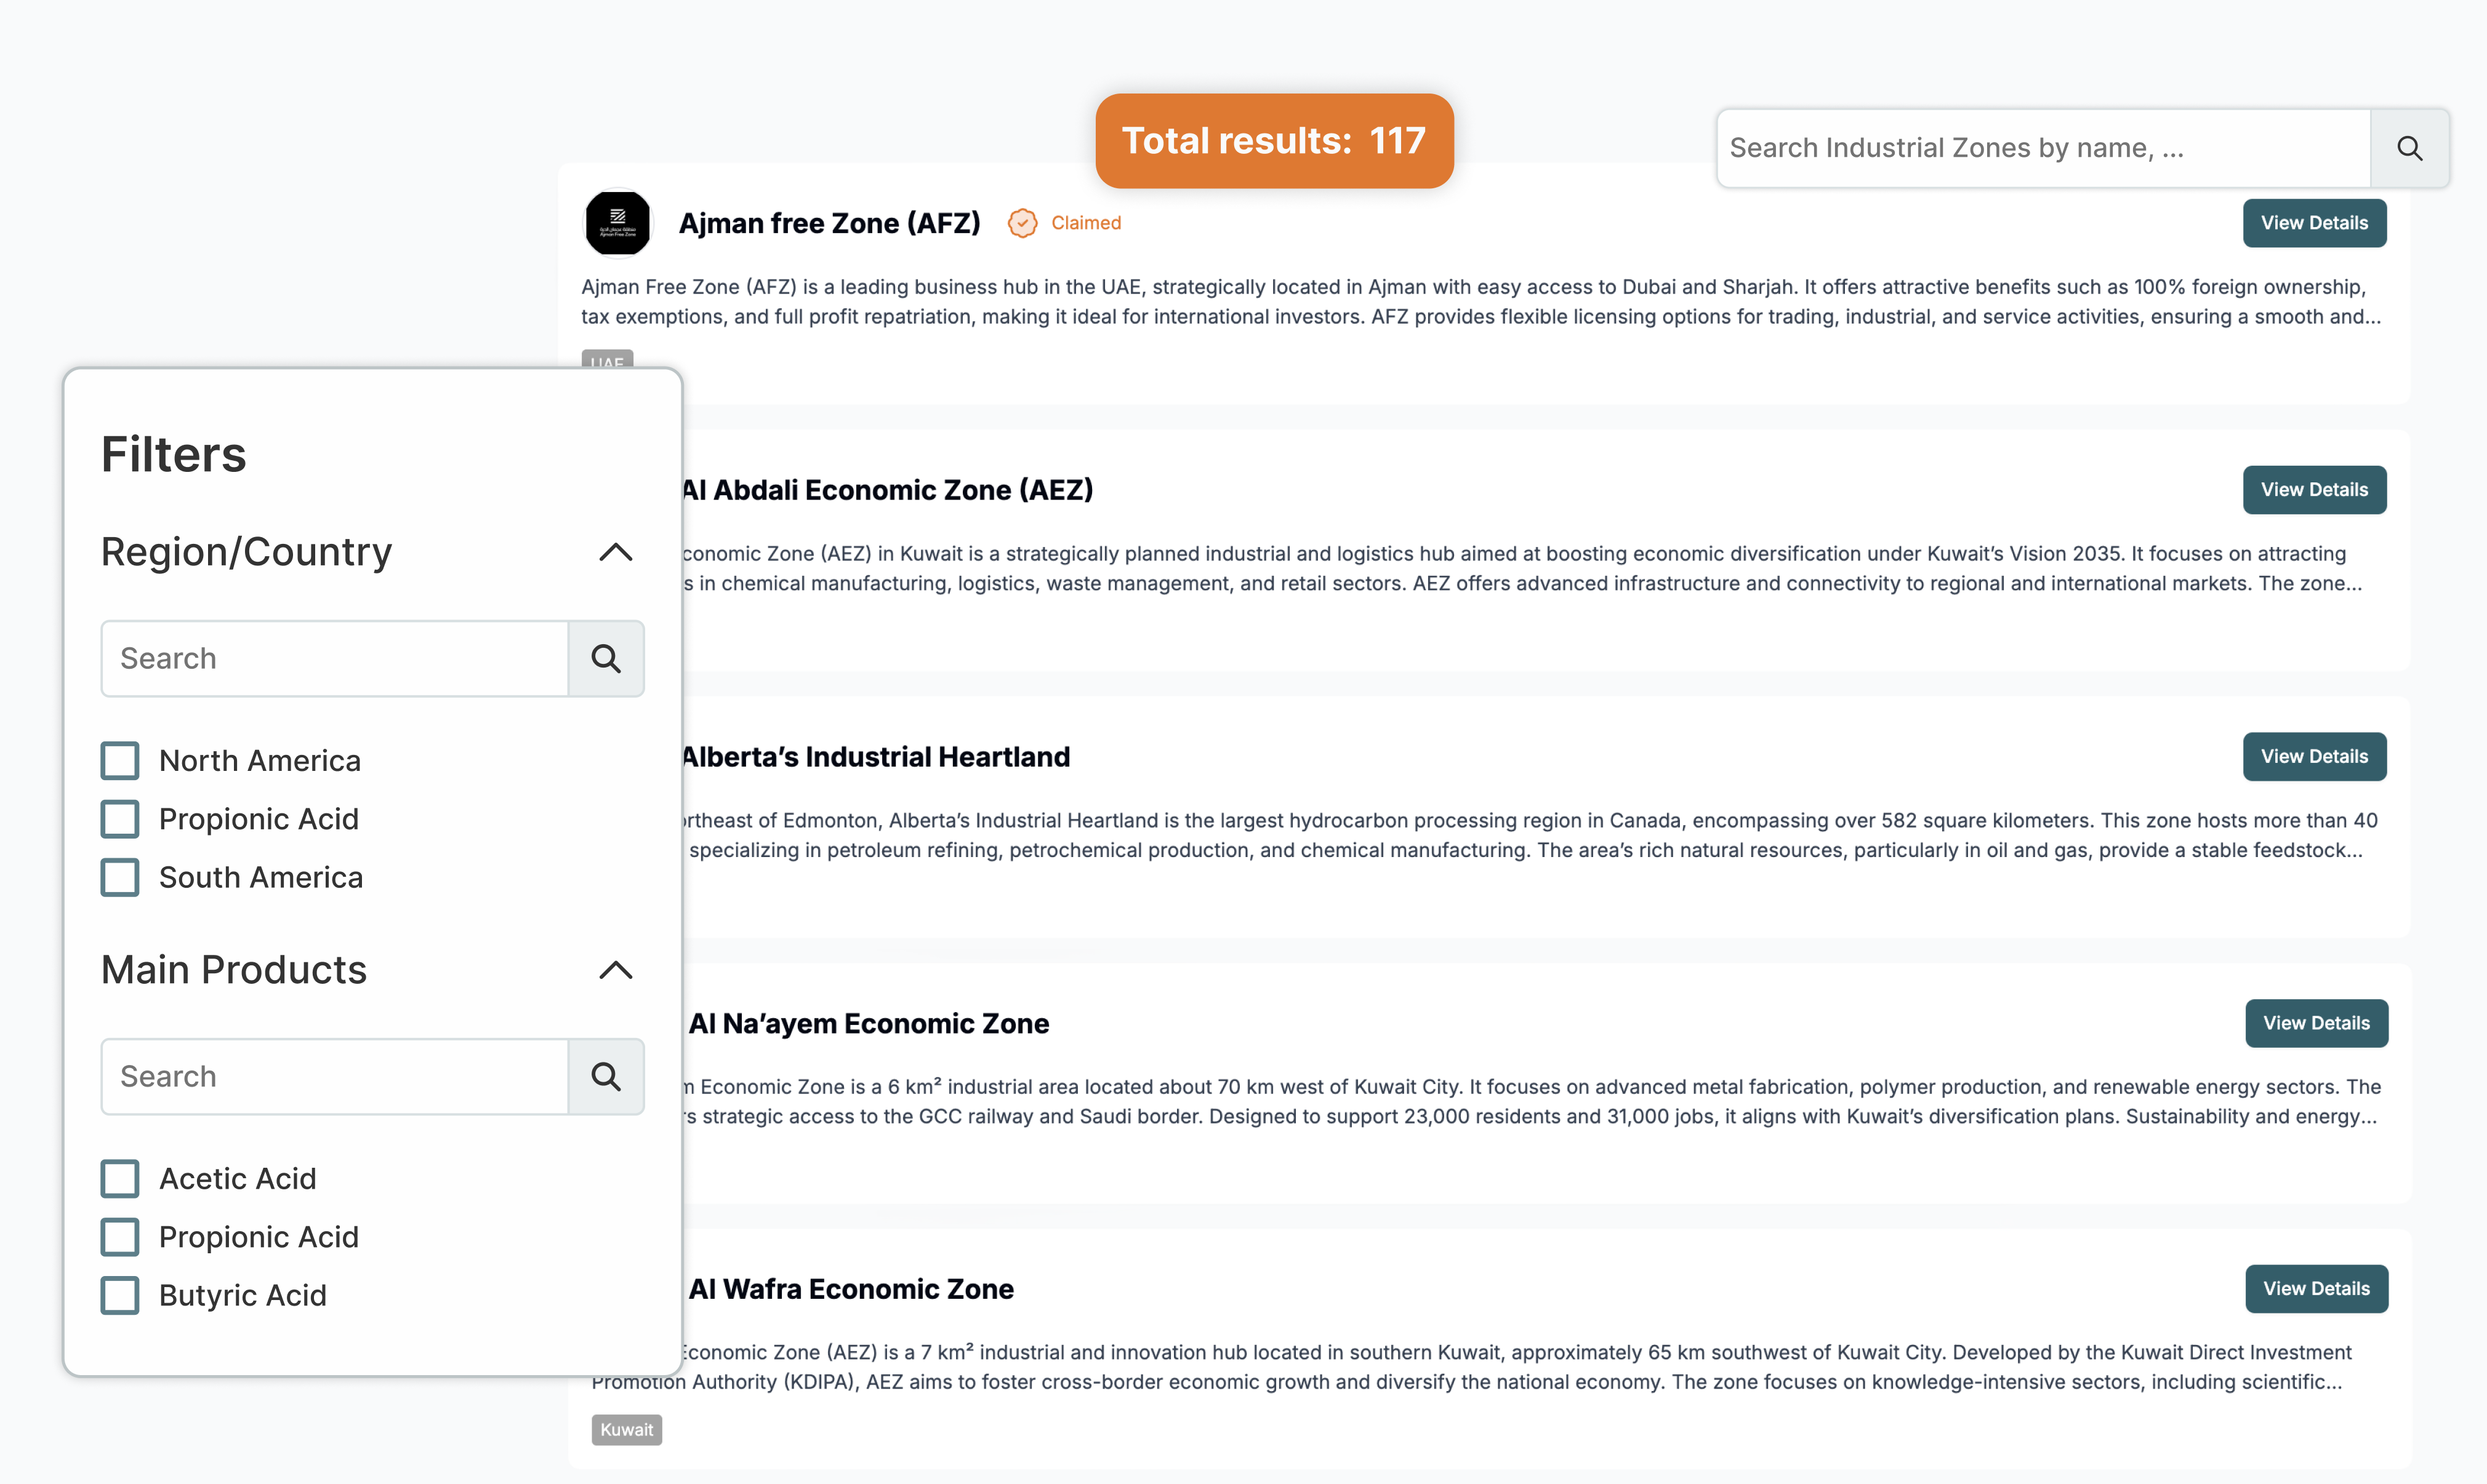Click the Claimed verification badge icon
Image resolution: width=2487 pixels, height=1484 pixels.
tap(1021, 223)
